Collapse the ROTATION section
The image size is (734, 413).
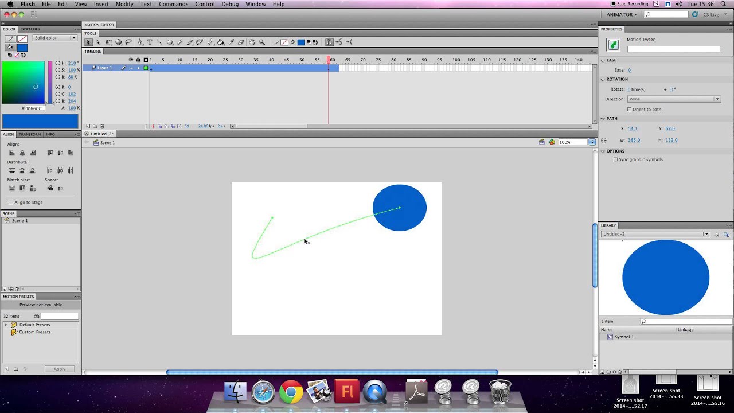[x=603, y=79]
